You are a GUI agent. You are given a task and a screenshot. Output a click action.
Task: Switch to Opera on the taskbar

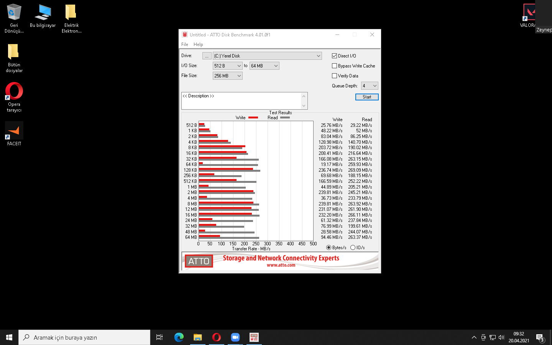coord(217,337)
